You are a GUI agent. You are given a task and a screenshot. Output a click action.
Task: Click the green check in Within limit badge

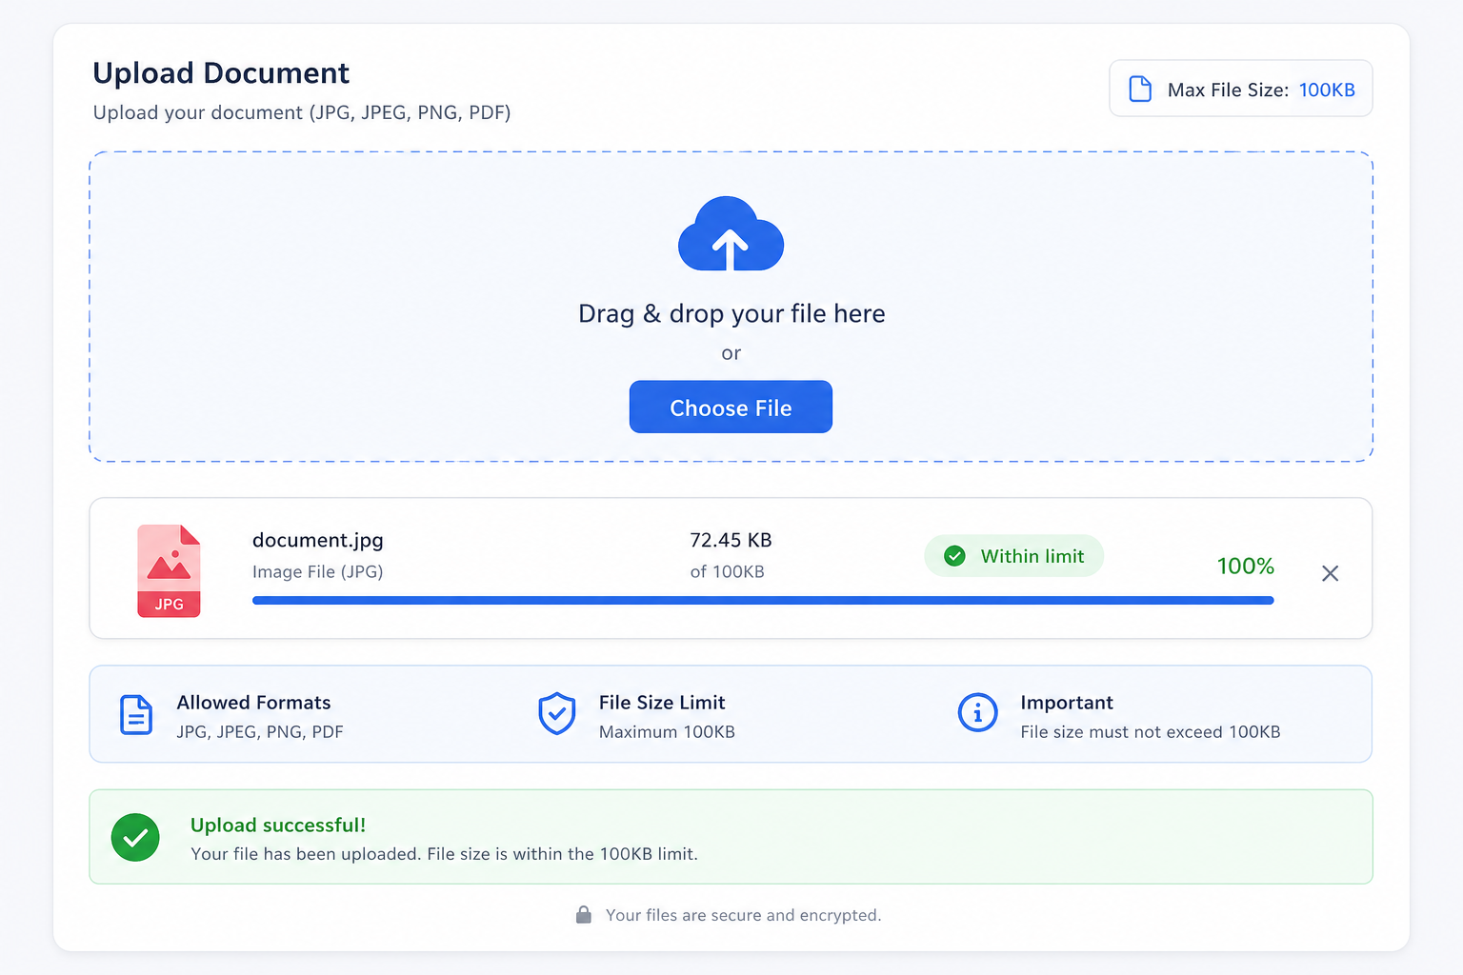click(x=954, y=556)
